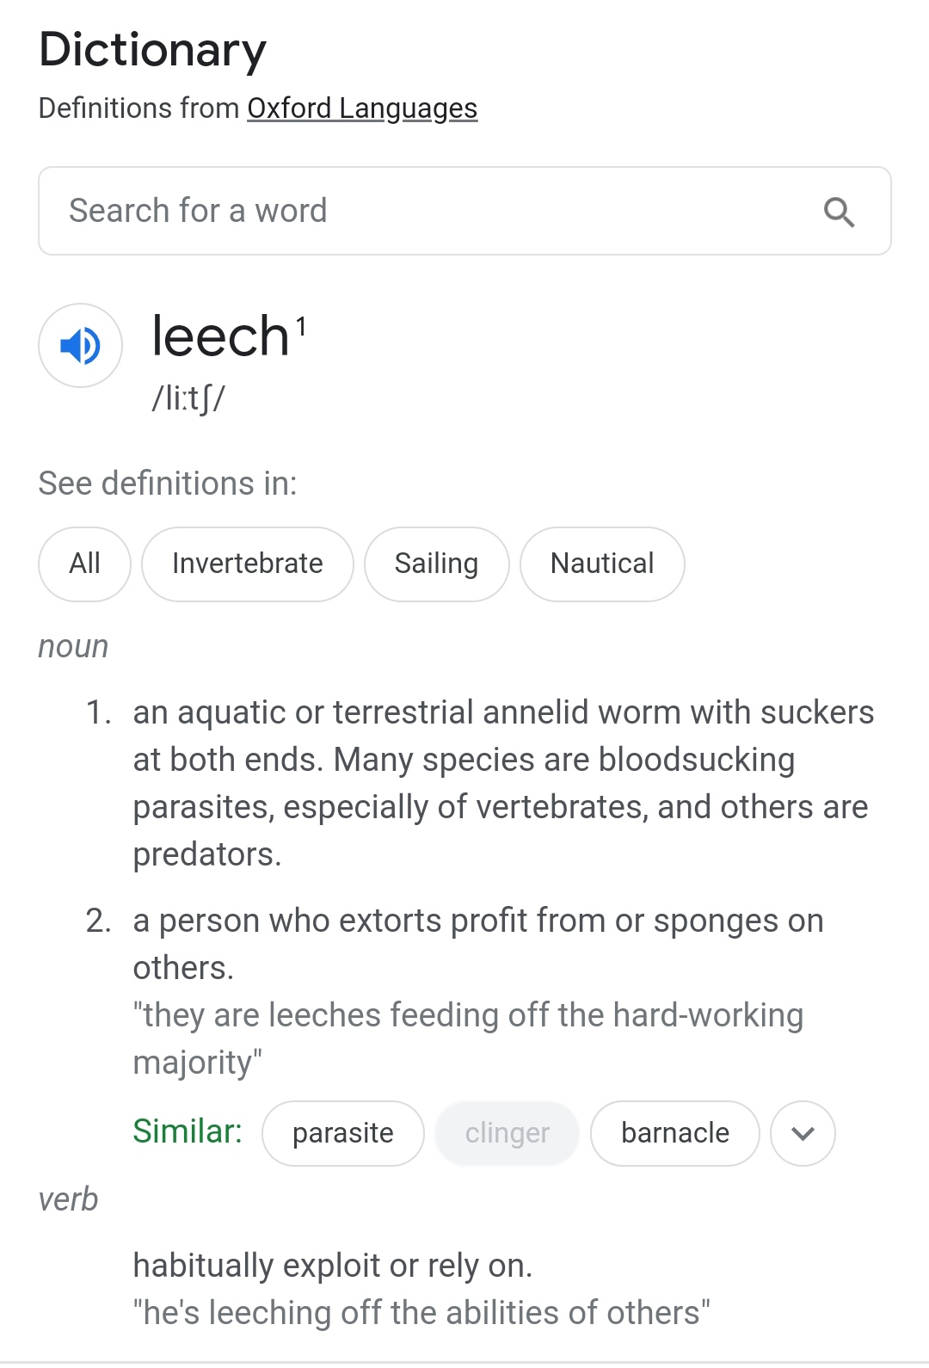Click the annelid worm definition text

[502, 783]
